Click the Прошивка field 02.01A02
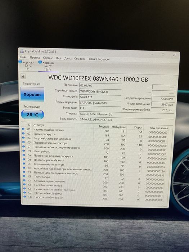Screen dimensions: 189x252 coord(100,86)
